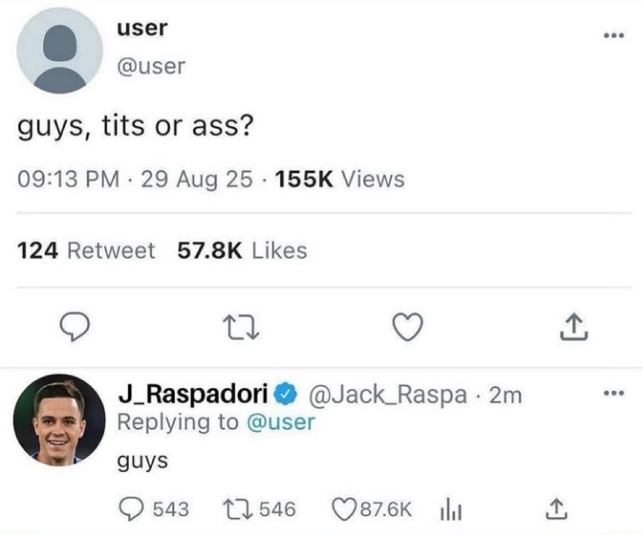Click the 09:13 PM timestamp on the tweet
Viewport: 643px width, 535px height.
click(x=68, y=180)
